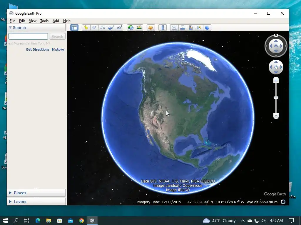Zoom out with the bottom minus button
The width and height of the screenshot is (301, 225).
[276, 116]
